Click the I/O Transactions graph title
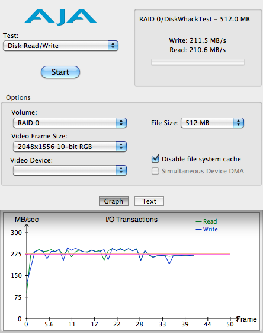This screenshot has width=263, height=333. click(x=131, y=220)
